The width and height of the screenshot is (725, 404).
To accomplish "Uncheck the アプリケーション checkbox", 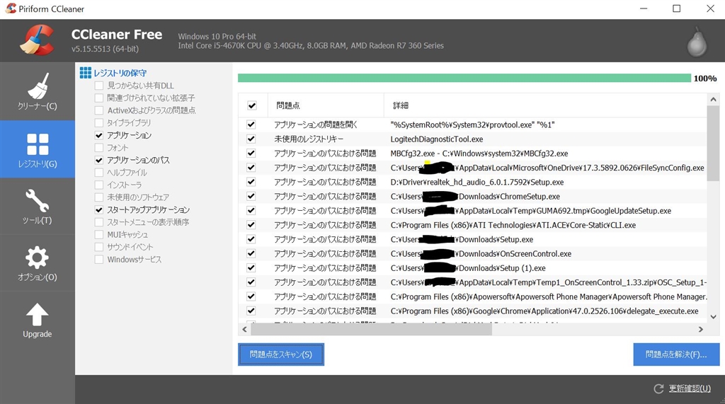I will point(99,135).
